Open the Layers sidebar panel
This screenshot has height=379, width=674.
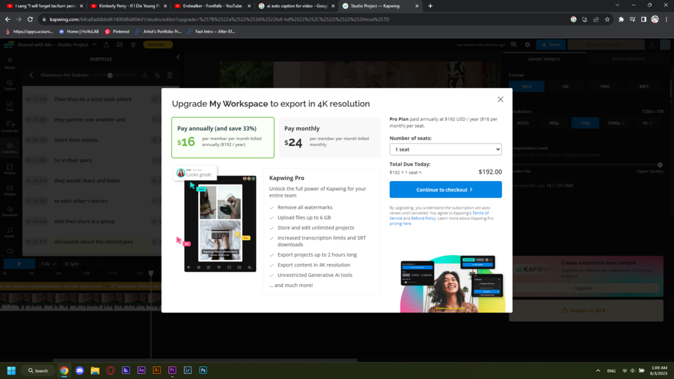click(9, 85)
